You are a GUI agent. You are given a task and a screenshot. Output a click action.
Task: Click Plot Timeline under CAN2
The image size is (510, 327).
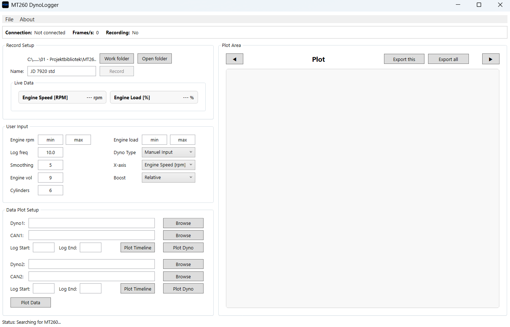point(138,289)
